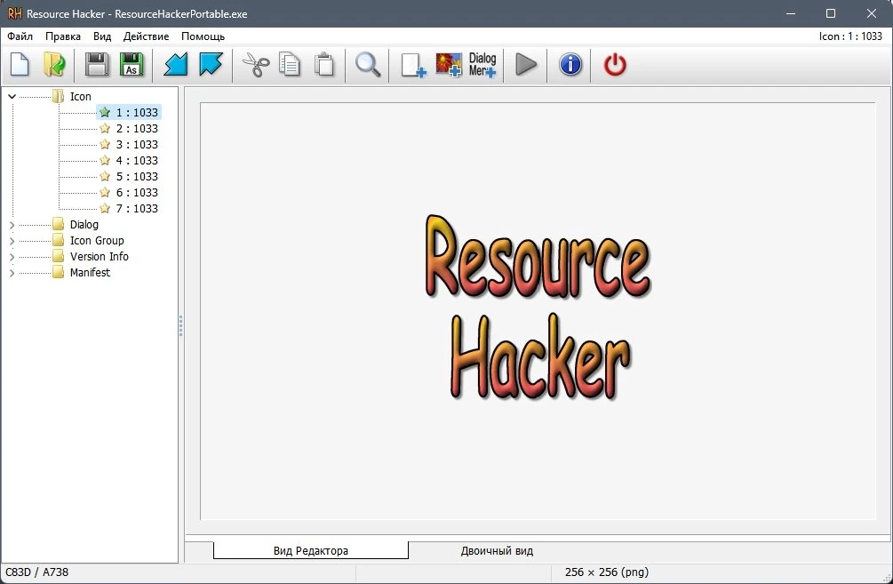Click the New blank script icon

coord(20,64)
